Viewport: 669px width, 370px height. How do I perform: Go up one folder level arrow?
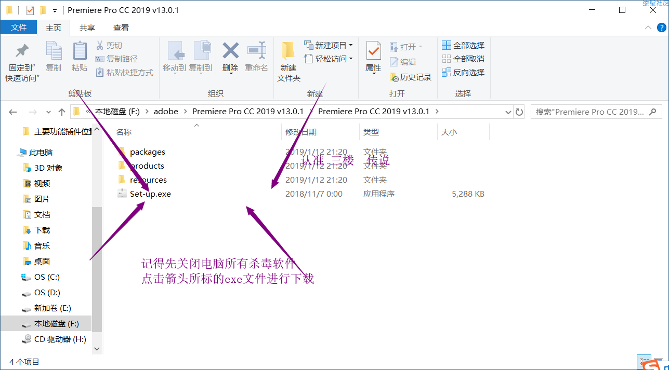point(62,112)
